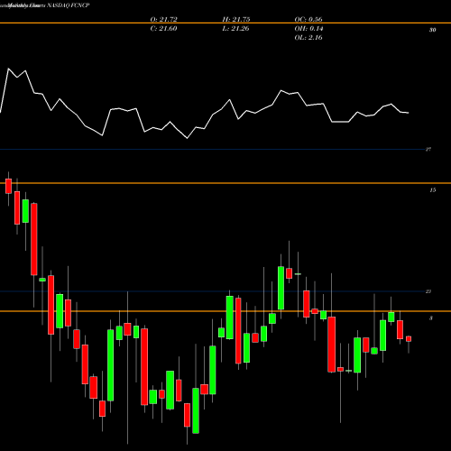Click the final red candlestick of the series
The height and width of the screenshot is (451, 451).
409,339
